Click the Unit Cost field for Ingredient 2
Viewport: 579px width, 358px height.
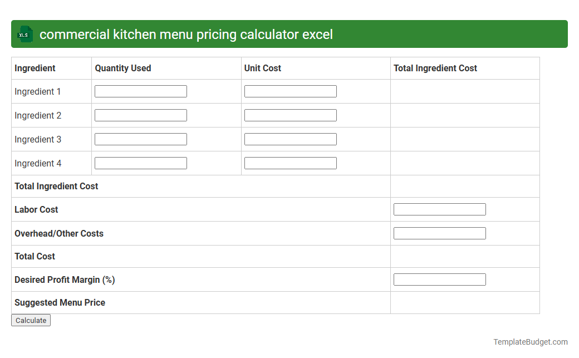[290, 115]
